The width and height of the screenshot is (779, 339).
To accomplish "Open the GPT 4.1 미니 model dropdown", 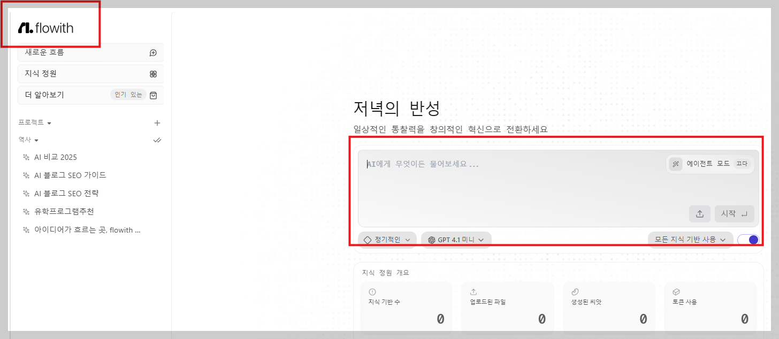I will point(456,239).
